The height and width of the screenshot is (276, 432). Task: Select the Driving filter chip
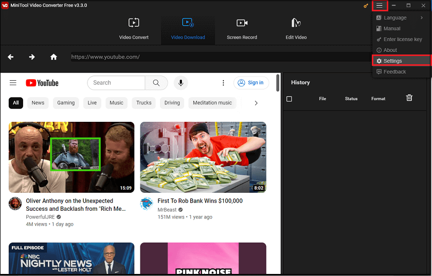pyautogui.click(x=172, y=103)
